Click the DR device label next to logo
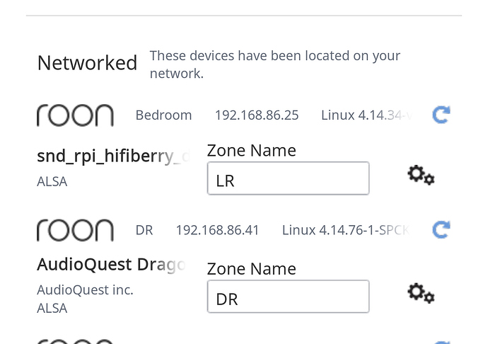The width and height of the screenshot is (488, 344). pos(144,230)
